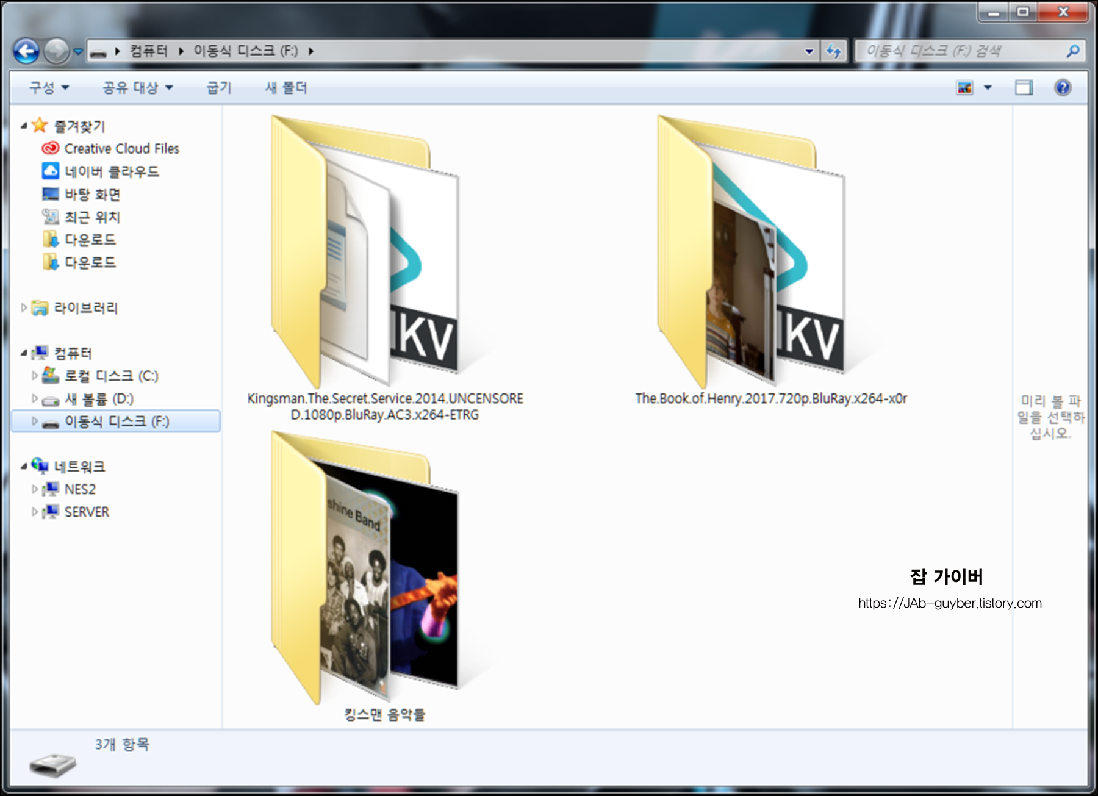This screenshot has width=1098, height=796.
Task: Click the 새 볼륨 (D:) drive icon
Action: (x=51, y=400)
